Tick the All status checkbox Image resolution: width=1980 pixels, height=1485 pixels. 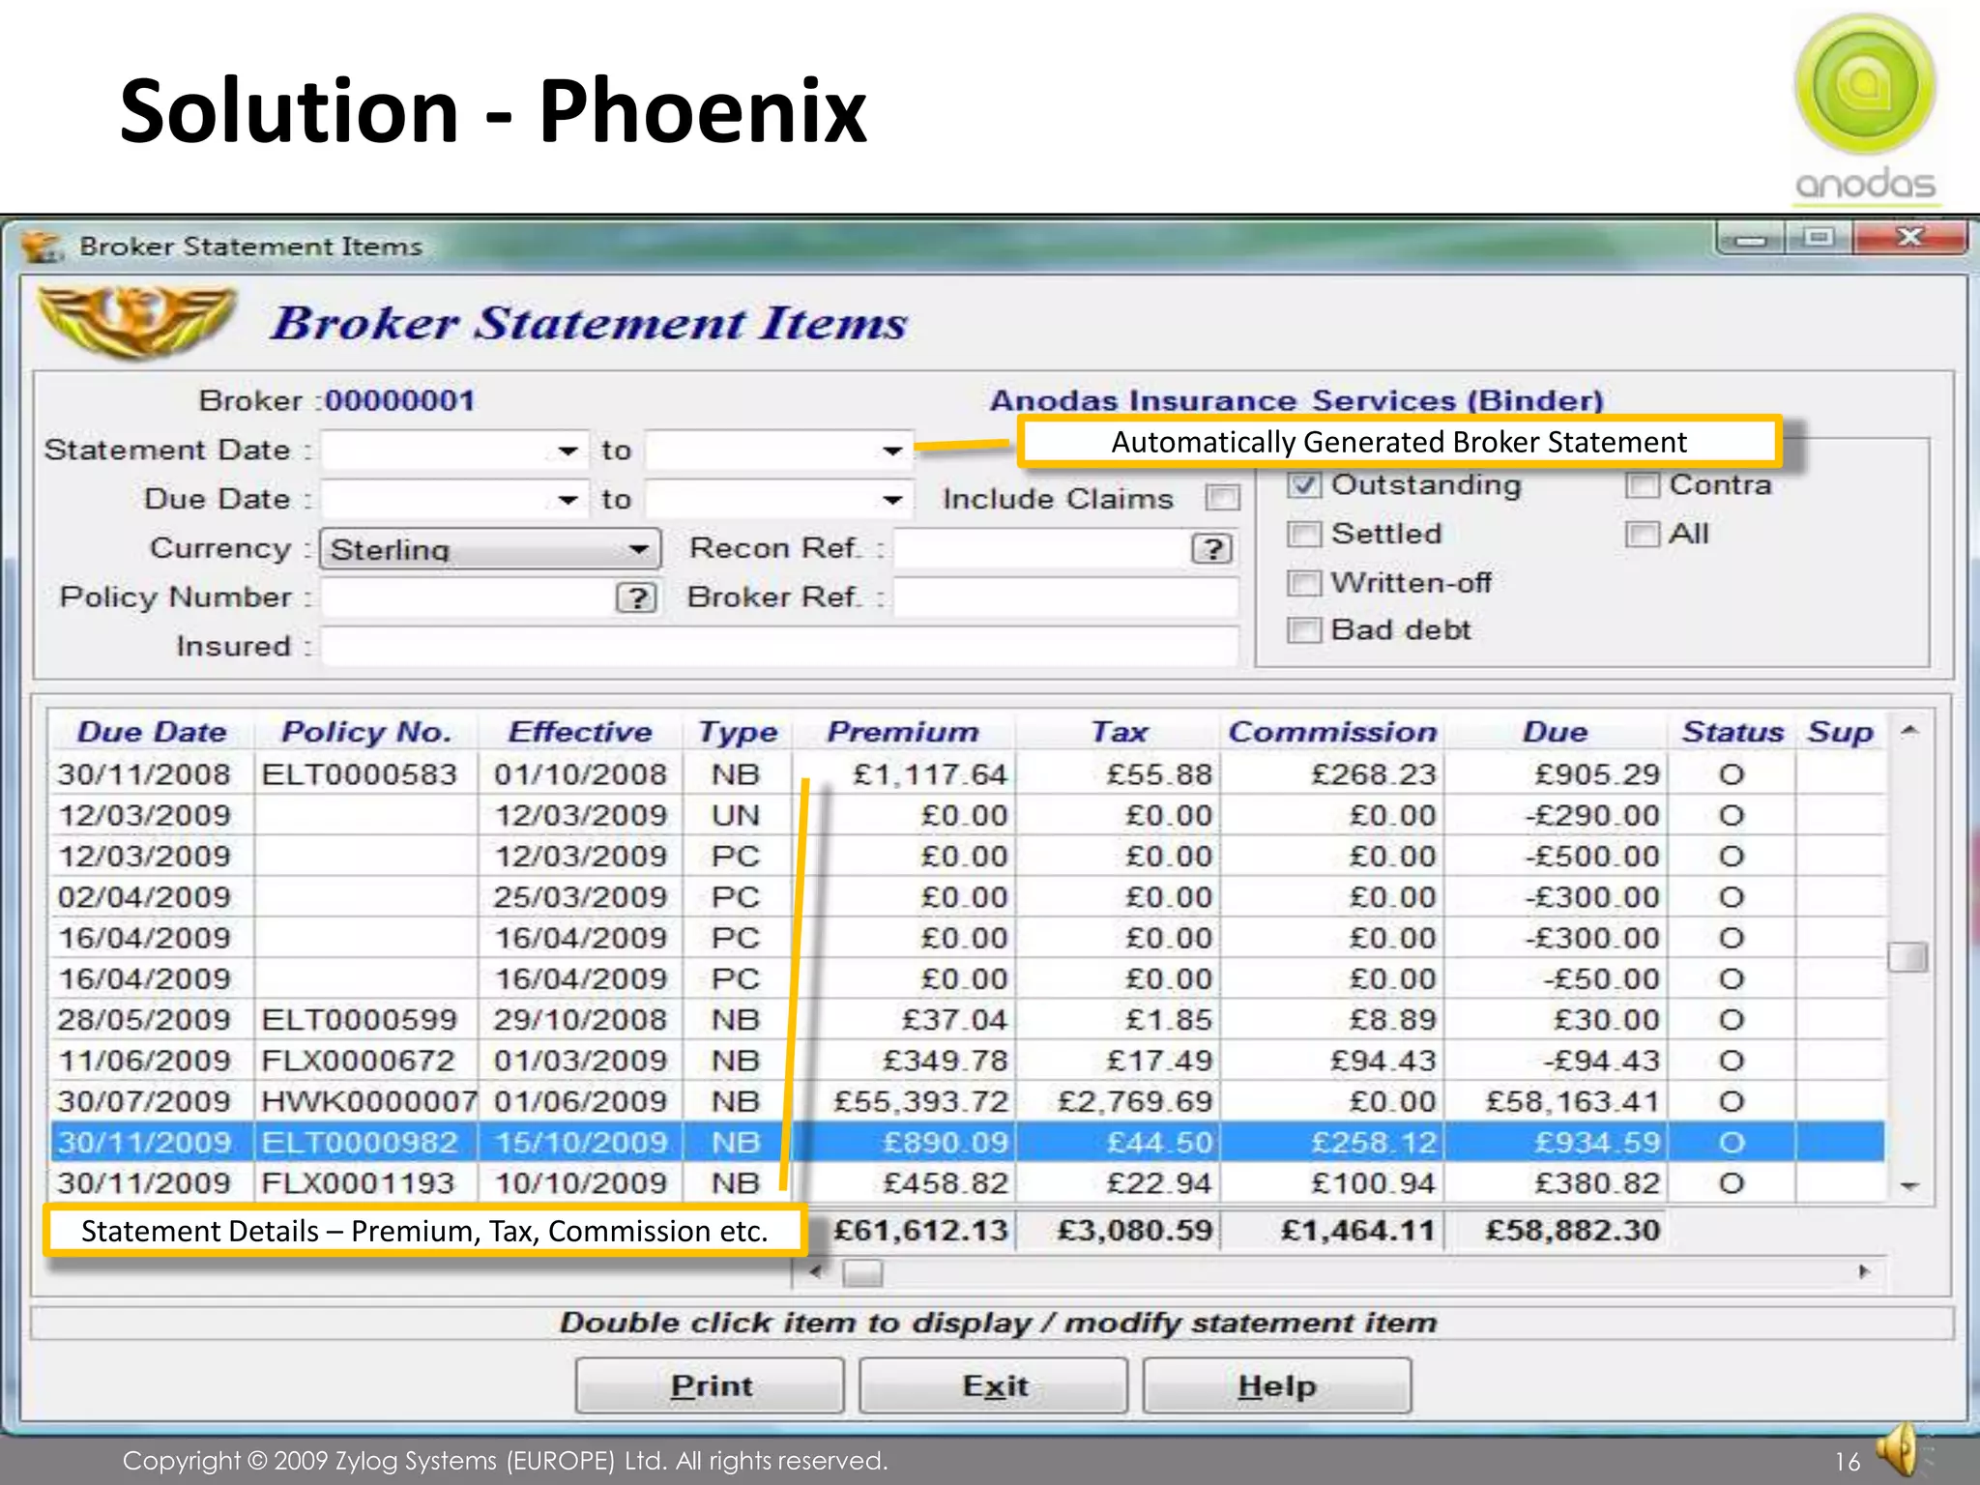1643,534
